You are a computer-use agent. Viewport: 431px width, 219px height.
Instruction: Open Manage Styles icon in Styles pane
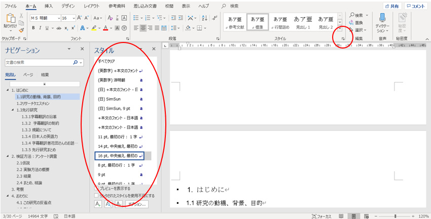click(119, 204)
